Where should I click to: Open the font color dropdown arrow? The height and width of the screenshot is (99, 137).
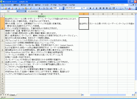(x=132, y=8)
